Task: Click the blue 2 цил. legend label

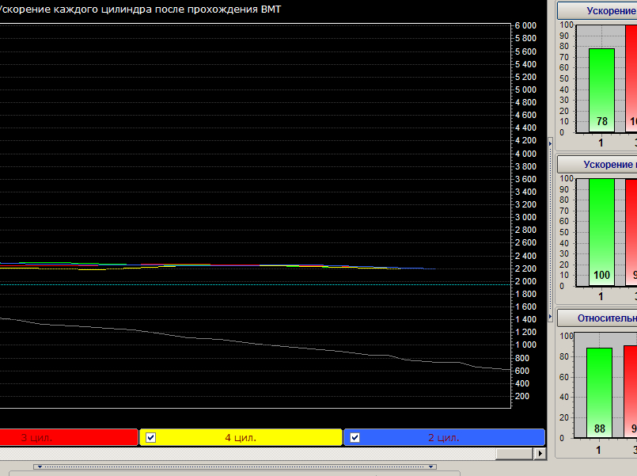Action: [444, 438]
